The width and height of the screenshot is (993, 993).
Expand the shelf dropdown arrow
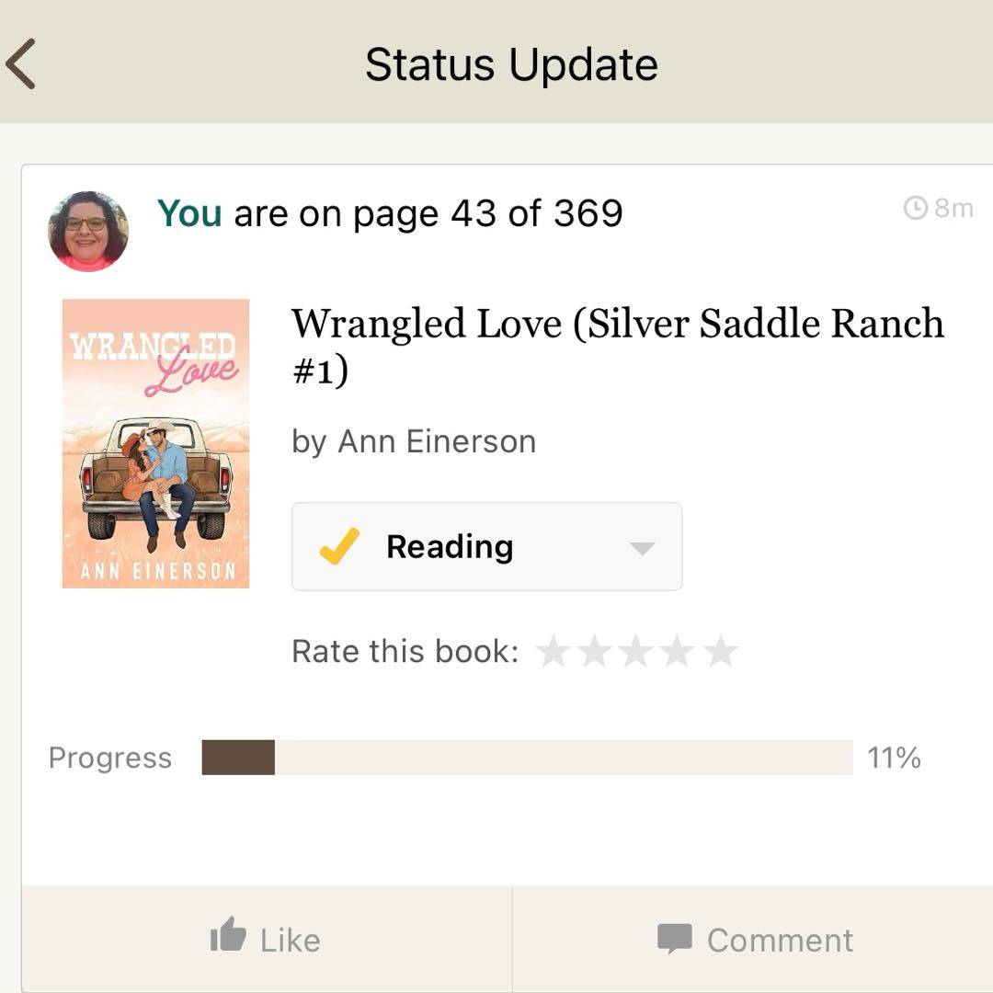642,548
